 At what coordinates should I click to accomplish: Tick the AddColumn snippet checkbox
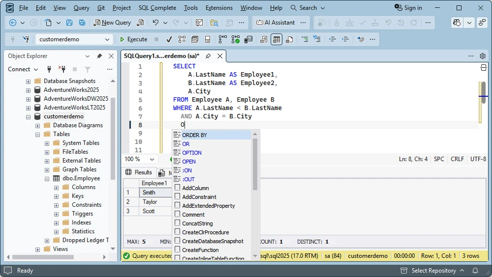pos(177,188)
